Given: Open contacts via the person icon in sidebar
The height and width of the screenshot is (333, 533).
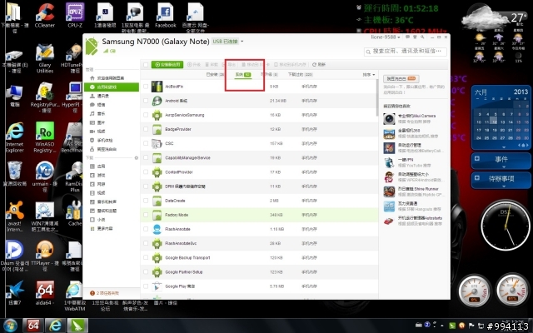Looking at the screenshot, I should (x=92, y=97).
